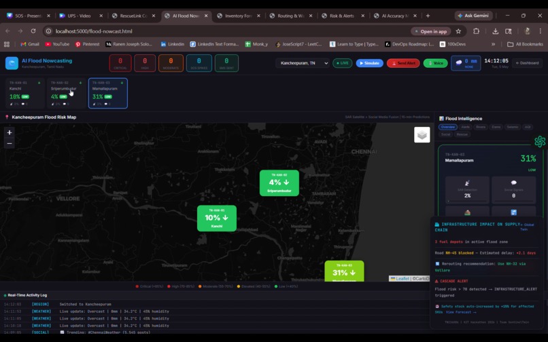The image size is (548, 342).
Task: Select the Kanchi zone card
Action: (24, 93)
